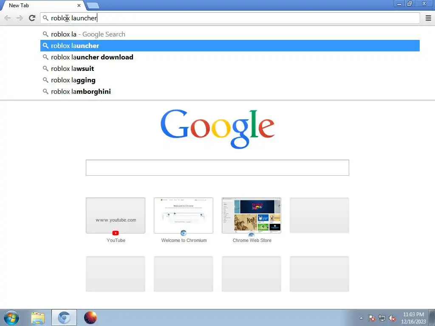435x326 pixels.
Task: Click the Chromium favicon on Welcome tile
Action: tap(184, 233)
